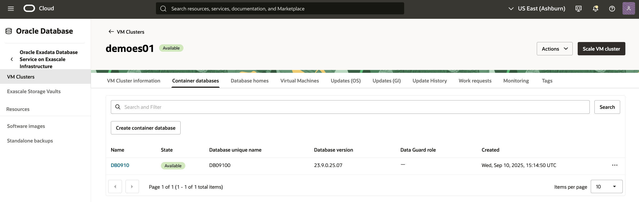This screenshot has width=639, height=202.
Task: Click the Search button
Action: [x=607, y=107]
